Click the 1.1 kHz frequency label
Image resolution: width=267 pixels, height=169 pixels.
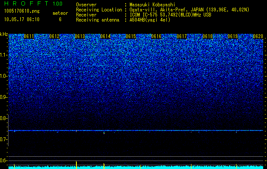3,55
